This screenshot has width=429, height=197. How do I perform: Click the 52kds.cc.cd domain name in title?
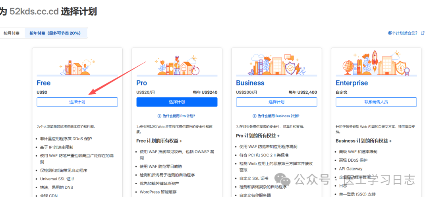click(x=34, y=12)
